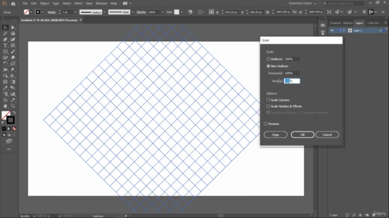This screenshot has height=218, width=389.
Task: Switch to the Libraries panel tab
Action: [348, 23]
